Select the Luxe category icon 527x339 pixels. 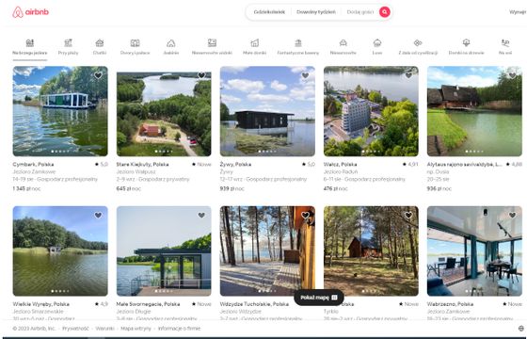click(377, 42)
